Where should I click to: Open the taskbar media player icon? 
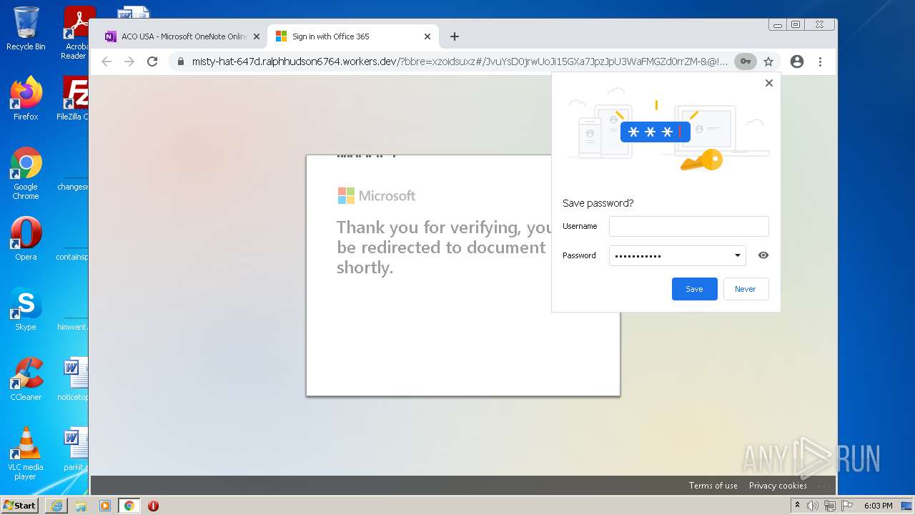click(105, 506)
